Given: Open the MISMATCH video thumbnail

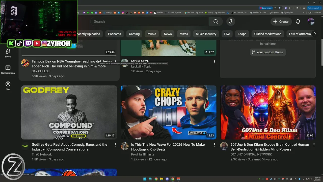Looking at the screenshot, I should point(168,48).
